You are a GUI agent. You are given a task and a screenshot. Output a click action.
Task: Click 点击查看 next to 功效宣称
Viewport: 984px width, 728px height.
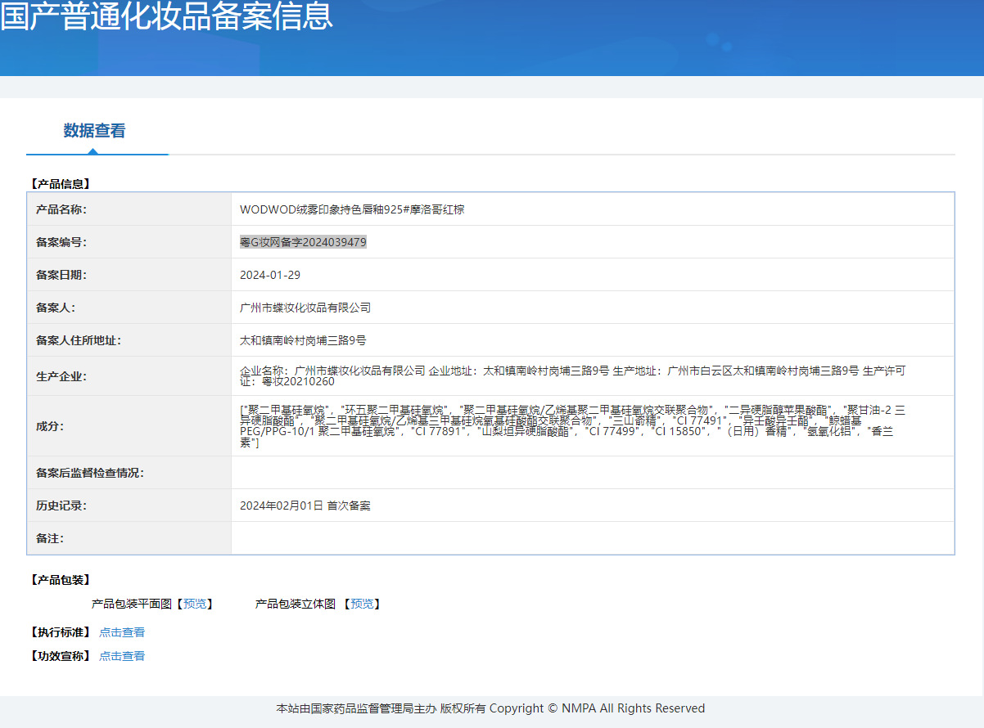122,656
